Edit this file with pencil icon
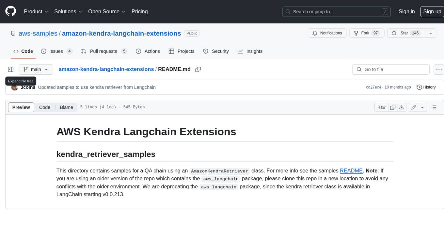The image size is (444, 249). tap(414, 107)
